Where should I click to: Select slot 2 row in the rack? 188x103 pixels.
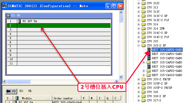(59, 25)
